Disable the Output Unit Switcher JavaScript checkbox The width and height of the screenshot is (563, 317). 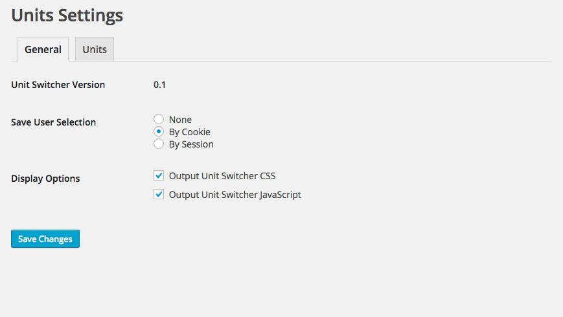click(159, 194)
